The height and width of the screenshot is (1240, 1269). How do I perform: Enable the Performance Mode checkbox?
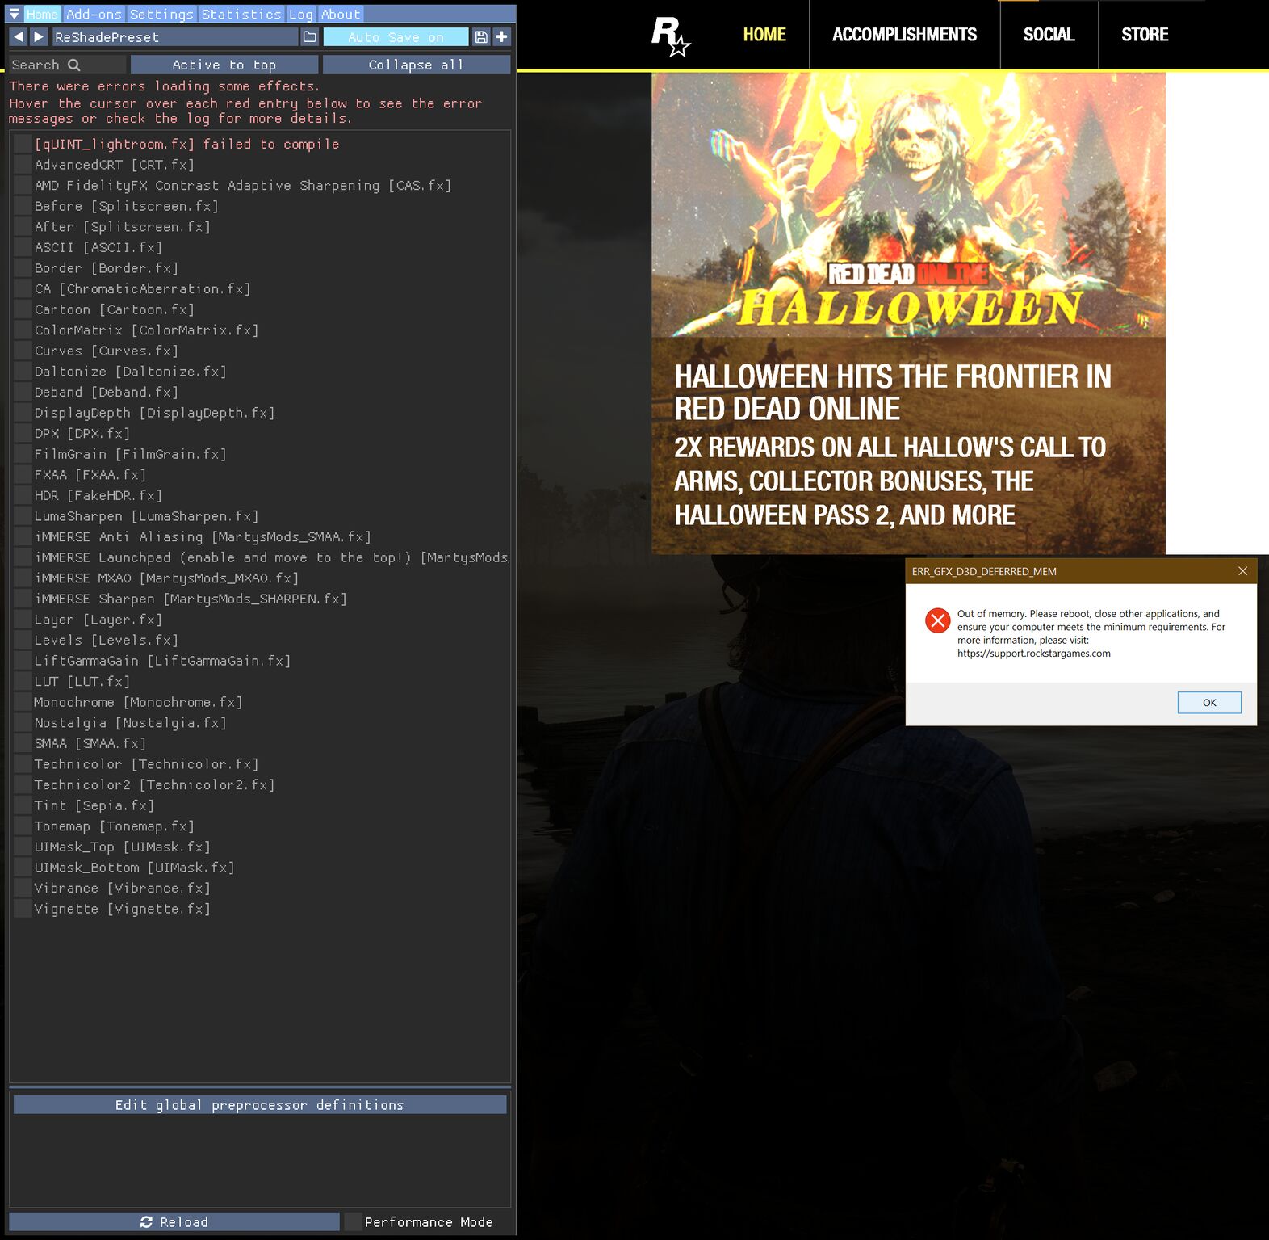click(x=353, y=1221)
